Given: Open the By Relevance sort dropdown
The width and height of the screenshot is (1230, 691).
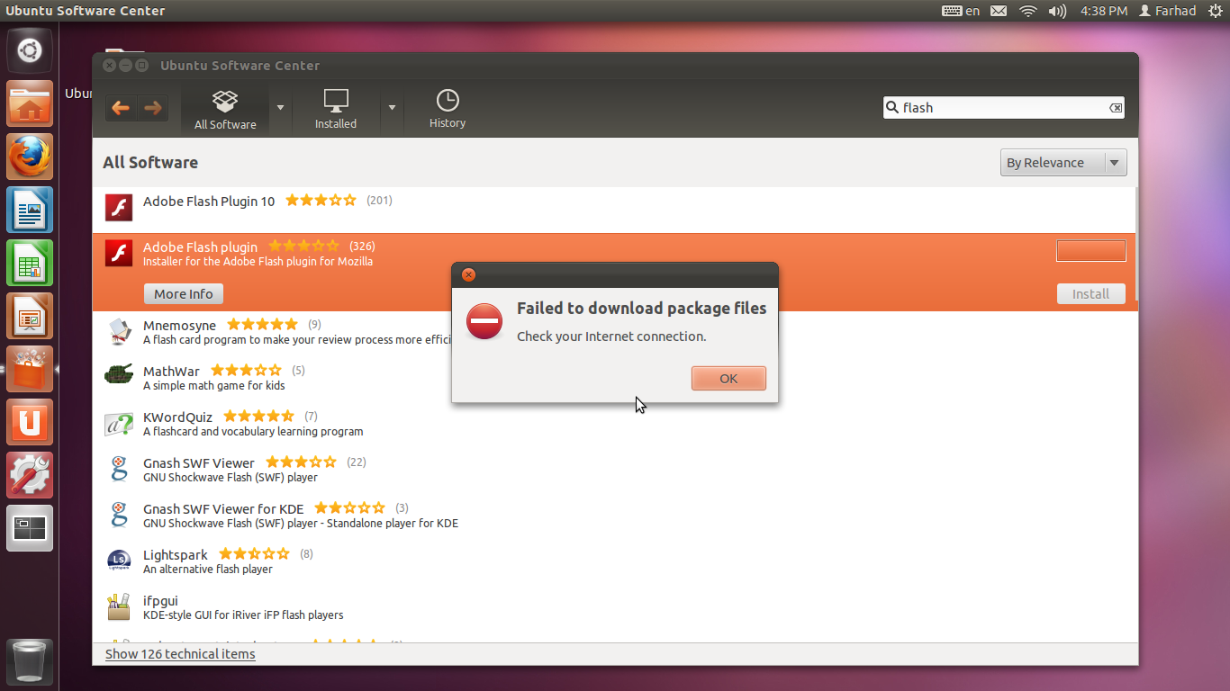Looking at the screenshot, I should (1063, 163).
